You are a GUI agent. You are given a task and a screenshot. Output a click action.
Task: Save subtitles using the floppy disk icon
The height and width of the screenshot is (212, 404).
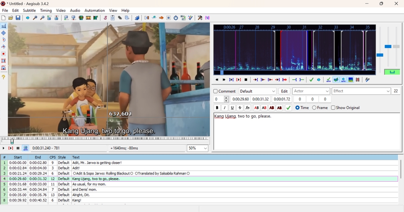click(18, 18)
